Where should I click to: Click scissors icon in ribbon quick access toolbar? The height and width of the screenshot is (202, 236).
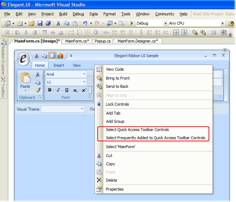pyautogui.click(x=36, y=56)
